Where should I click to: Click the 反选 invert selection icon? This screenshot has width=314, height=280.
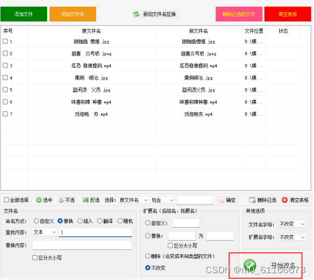click(86, 200)
